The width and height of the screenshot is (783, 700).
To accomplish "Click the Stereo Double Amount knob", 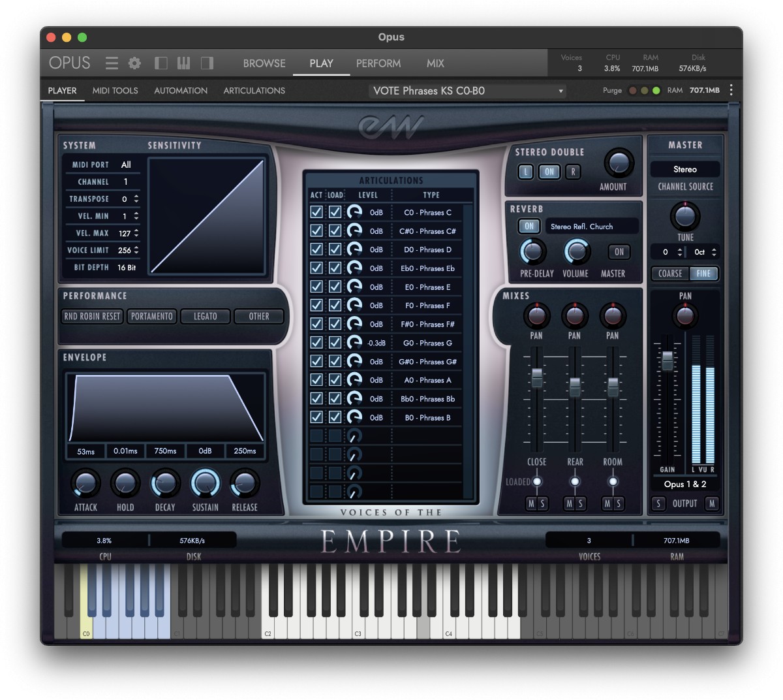I will click(x=618, y=163).
